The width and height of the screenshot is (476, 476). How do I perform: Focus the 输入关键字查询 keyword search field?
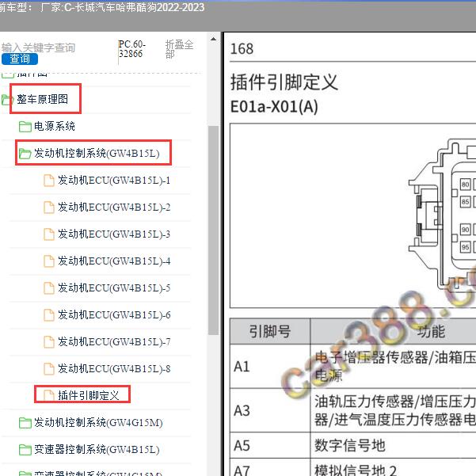pos(38,48)
